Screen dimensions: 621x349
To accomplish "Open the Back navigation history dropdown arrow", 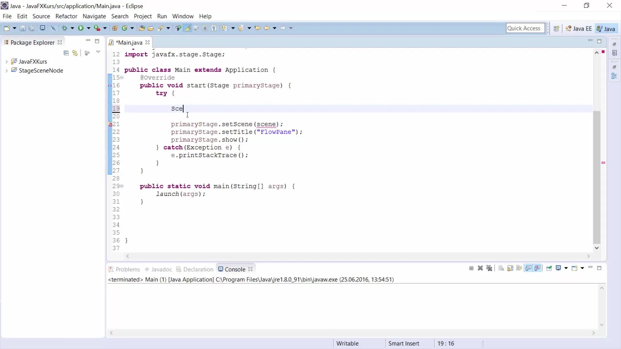I will [275, 28].
